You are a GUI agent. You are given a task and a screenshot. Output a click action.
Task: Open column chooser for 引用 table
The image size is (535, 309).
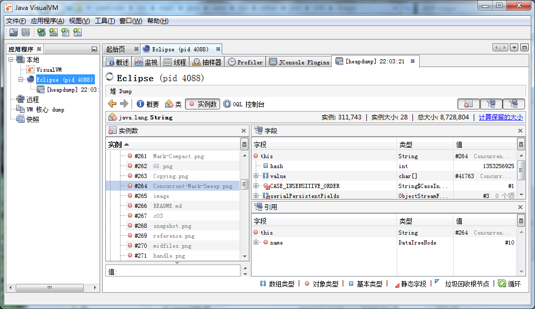click(521, 221)
